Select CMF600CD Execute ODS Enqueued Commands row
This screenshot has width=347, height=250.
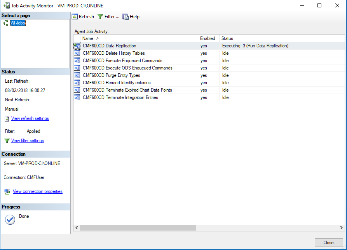coord(209,68)
